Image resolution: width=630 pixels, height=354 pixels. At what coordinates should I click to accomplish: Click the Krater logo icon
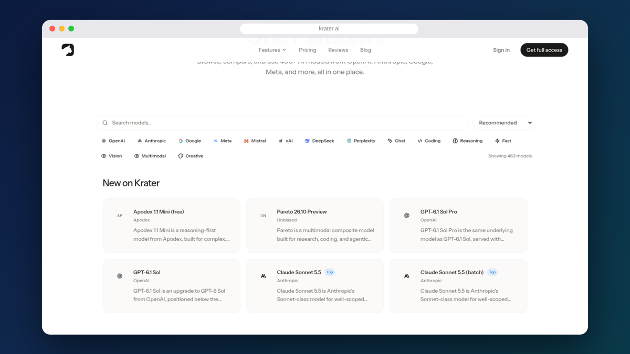pos(68,50)
